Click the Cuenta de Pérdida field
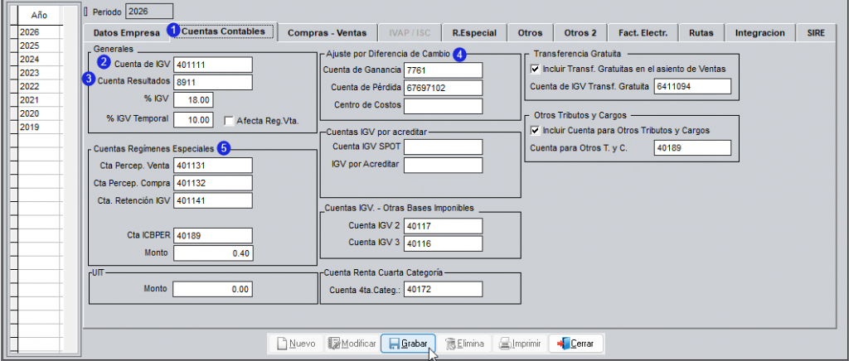849x361 pixels. click(x=443, y=88)
